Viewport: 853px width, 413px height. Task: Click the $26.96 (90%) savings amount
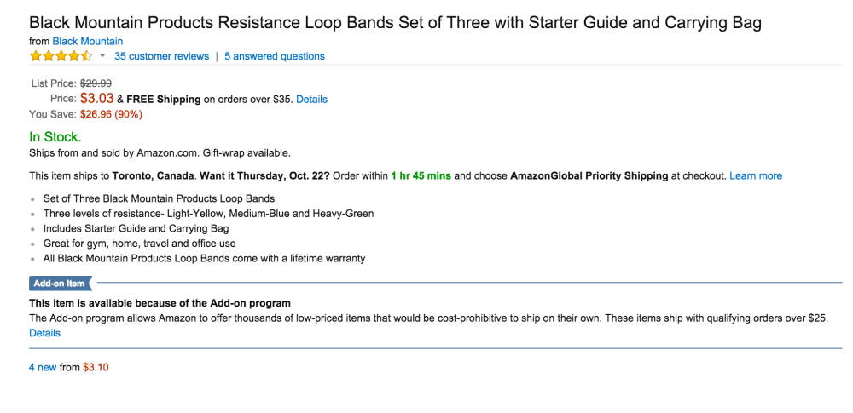coord(111,114)
